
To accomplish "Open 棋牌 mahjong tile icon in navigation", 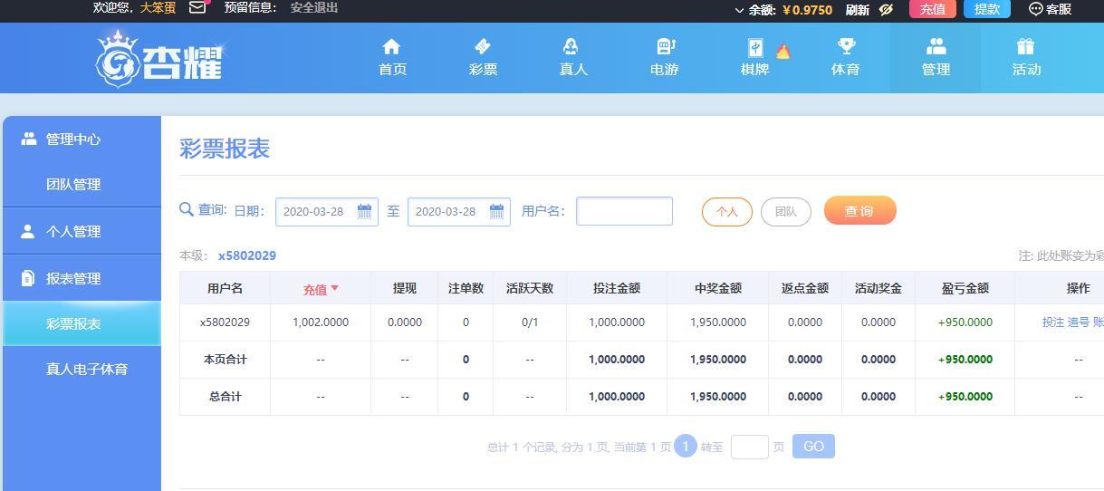I will [754, 47].
